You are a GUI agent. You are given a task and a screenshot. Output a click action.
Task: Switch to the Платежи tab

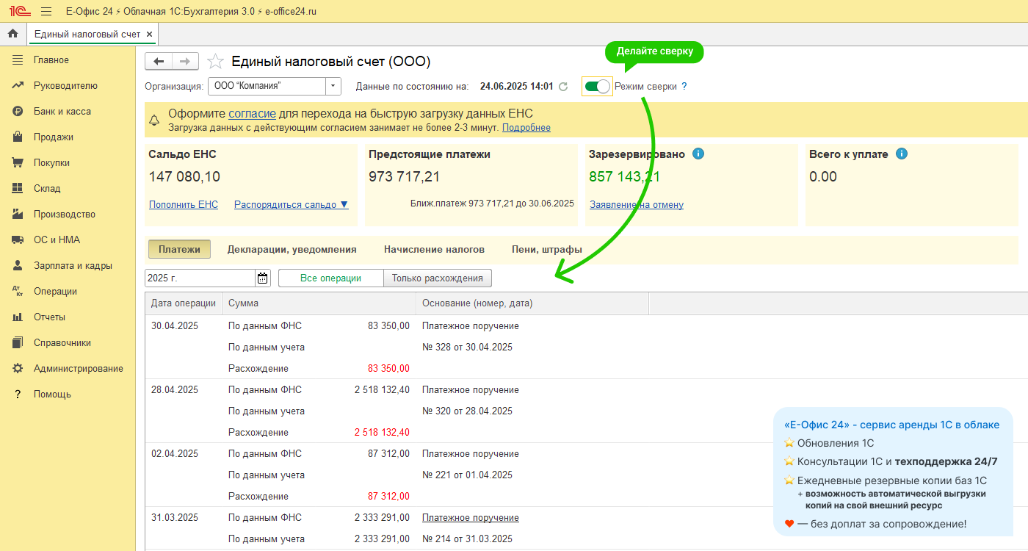(179, 250)
